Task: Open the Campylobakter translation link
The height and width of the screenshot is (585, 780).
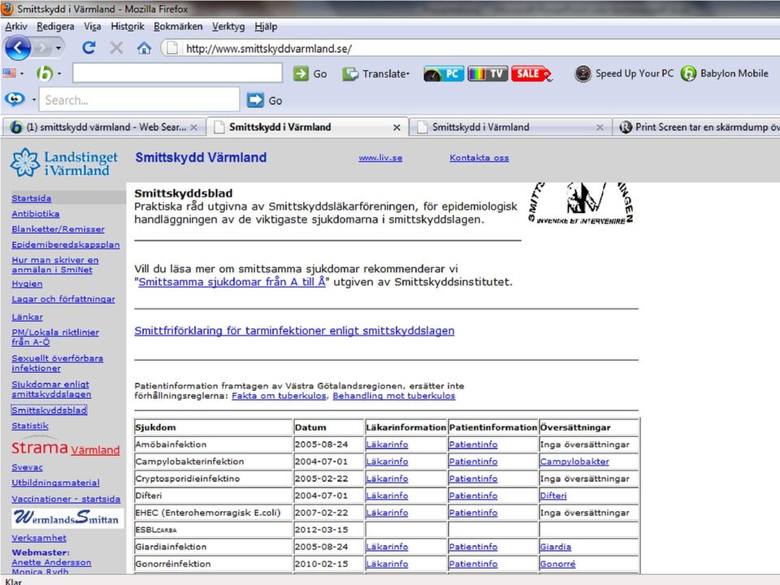Action: click(574, 461)
